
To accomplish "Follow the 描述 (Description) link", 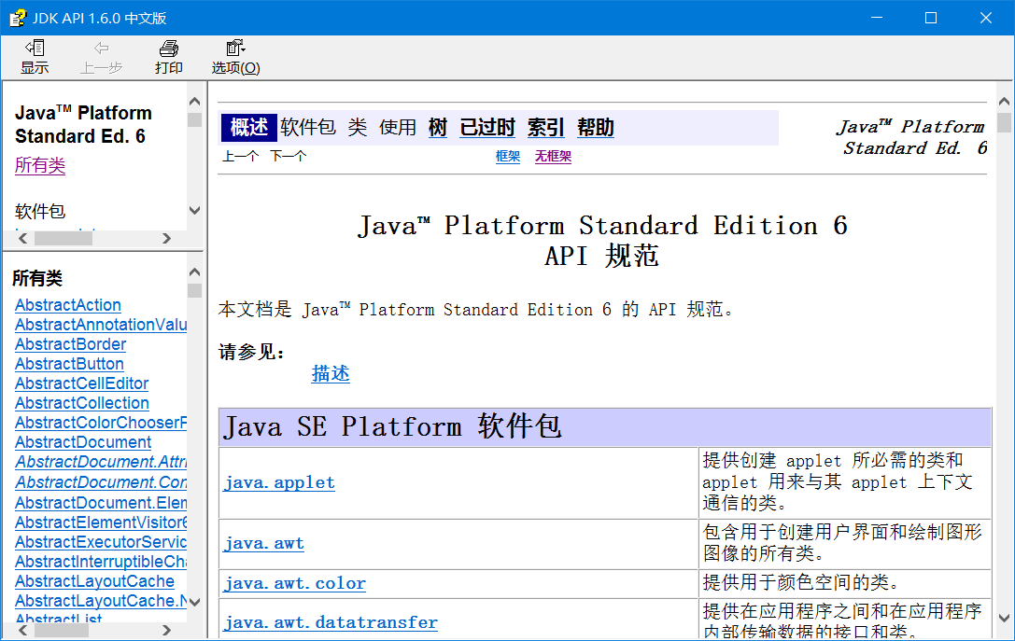I will 331,374.
